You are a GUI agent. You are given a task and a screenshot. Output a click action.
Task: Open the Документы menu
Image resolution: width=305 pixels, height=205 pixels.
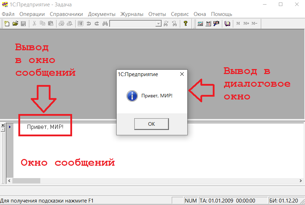(101, 14)
